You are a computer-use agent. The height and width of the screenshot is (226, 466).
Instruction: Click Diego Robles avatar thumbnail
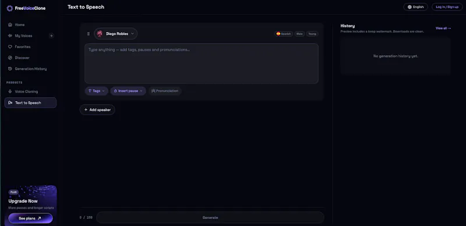tap(100, 34)
